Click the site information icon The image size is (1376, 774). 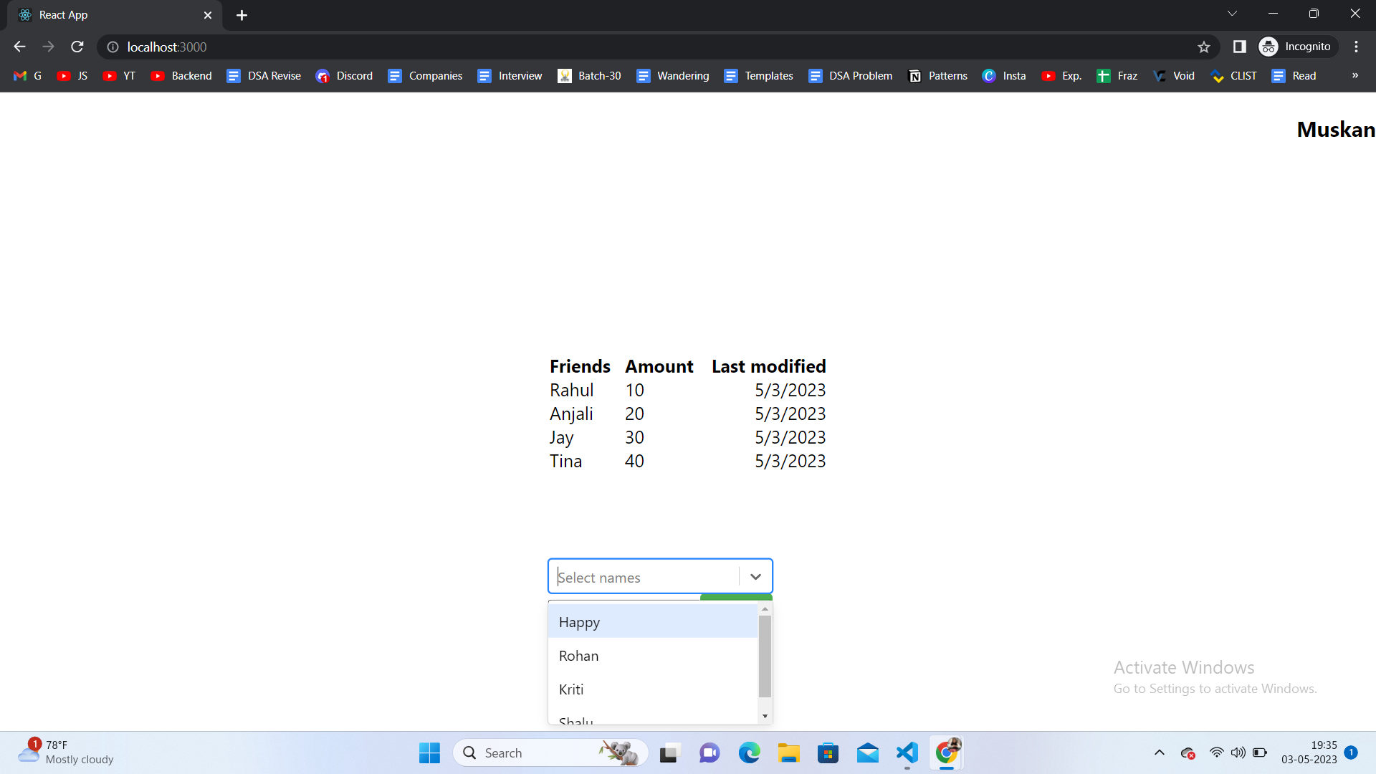[113, 47]
